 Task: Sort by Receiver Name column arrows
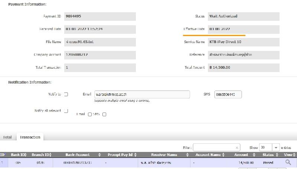coord(187,155)
